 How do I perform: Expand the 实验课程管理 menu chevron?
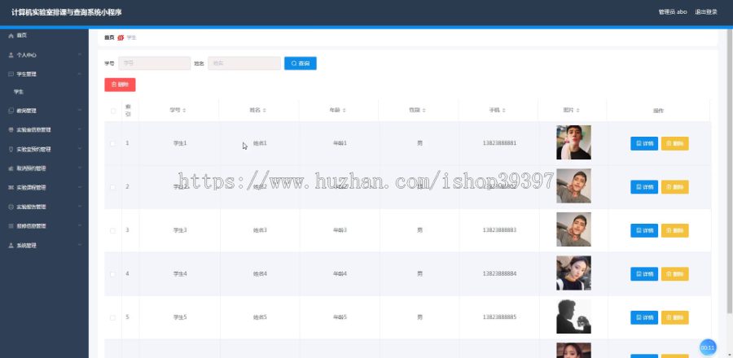tap(80, 187)
